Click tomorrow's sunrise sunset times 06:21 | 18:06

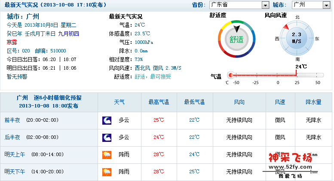[x=59, y=68]
